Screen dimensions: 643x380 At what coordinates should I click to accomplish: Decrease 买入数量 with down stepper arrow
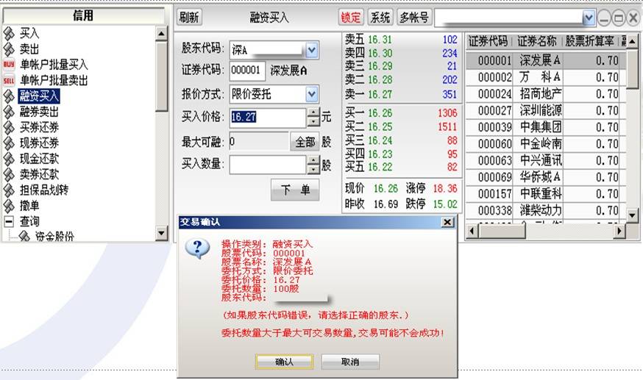click(313, 170)
